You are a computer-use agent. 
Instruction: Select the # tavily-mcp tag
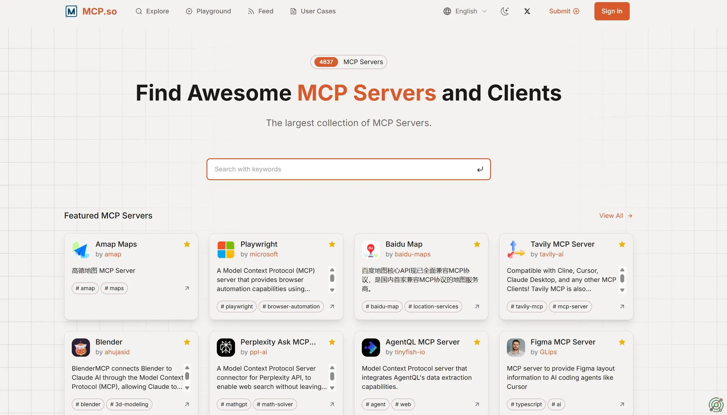[x=527, y=307]
